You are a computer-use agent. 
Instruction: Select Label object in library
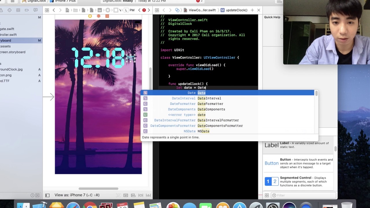[x=298, y=145]
